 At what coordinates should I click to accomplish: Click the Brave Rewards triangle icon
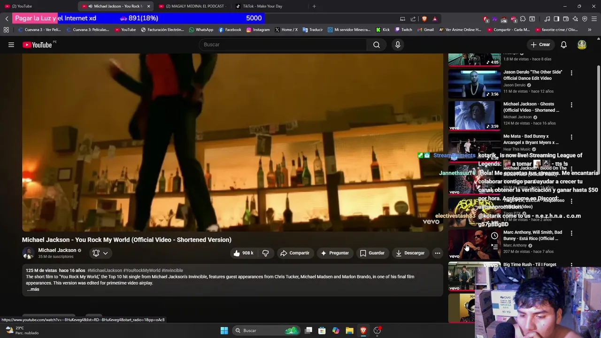coord(435,19)
